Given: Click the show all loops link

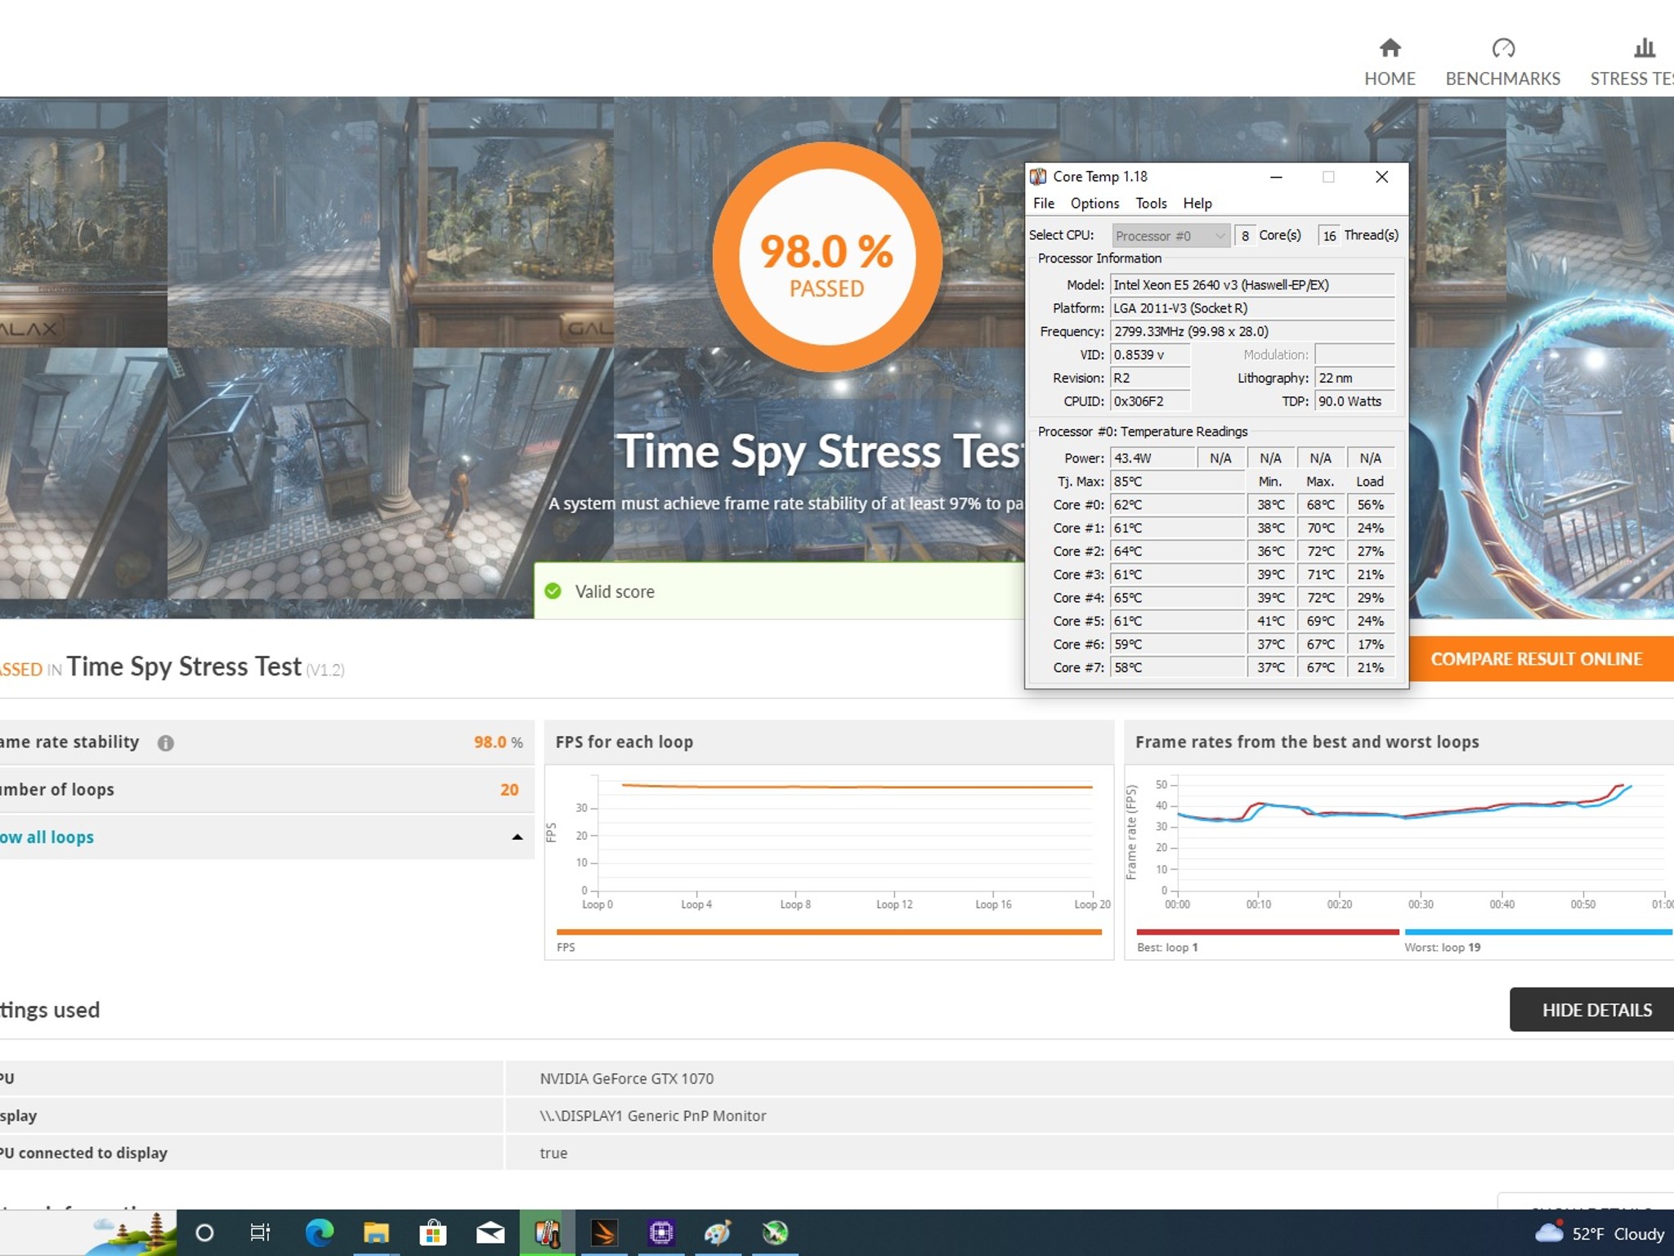Looking at the screenshot, I should tap(47, 837).
